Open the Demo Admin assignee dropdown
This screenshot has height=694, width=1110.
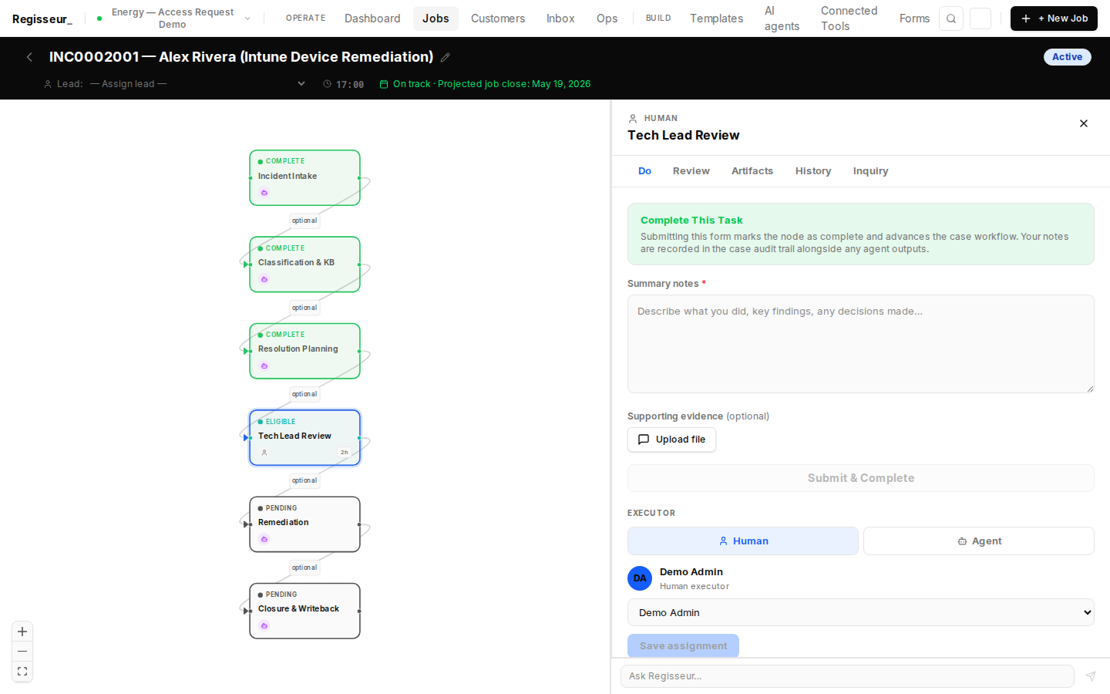pos(861,612)
